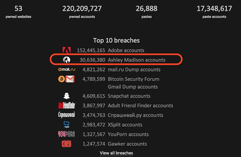Open the Adobe accounts breach entry
The height and width of the screenshot is (157, 241).
point(126,50)
